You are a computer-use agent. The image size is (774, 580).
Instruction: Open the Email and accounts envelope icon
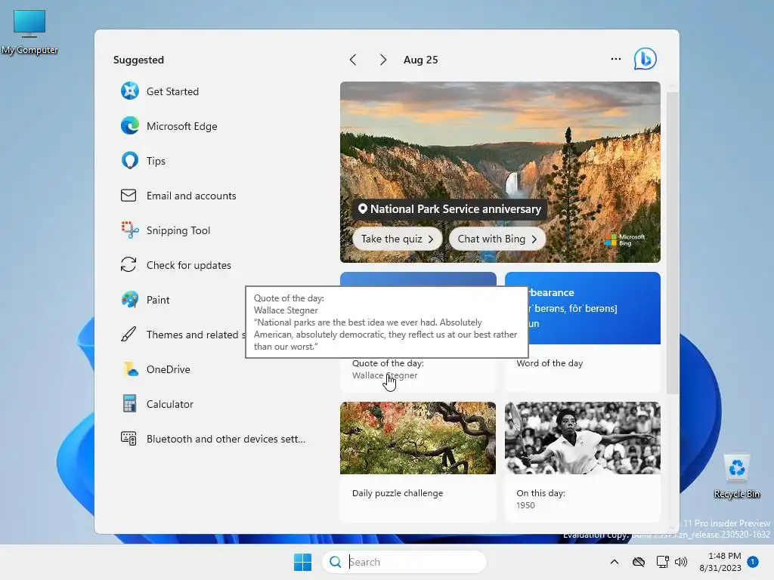tap(128, 196)
